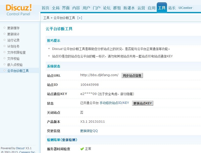Click the 云平台诊断工具 page heading
The width and height of the screenshot is (201, 153).
click(x=59, y=29)
